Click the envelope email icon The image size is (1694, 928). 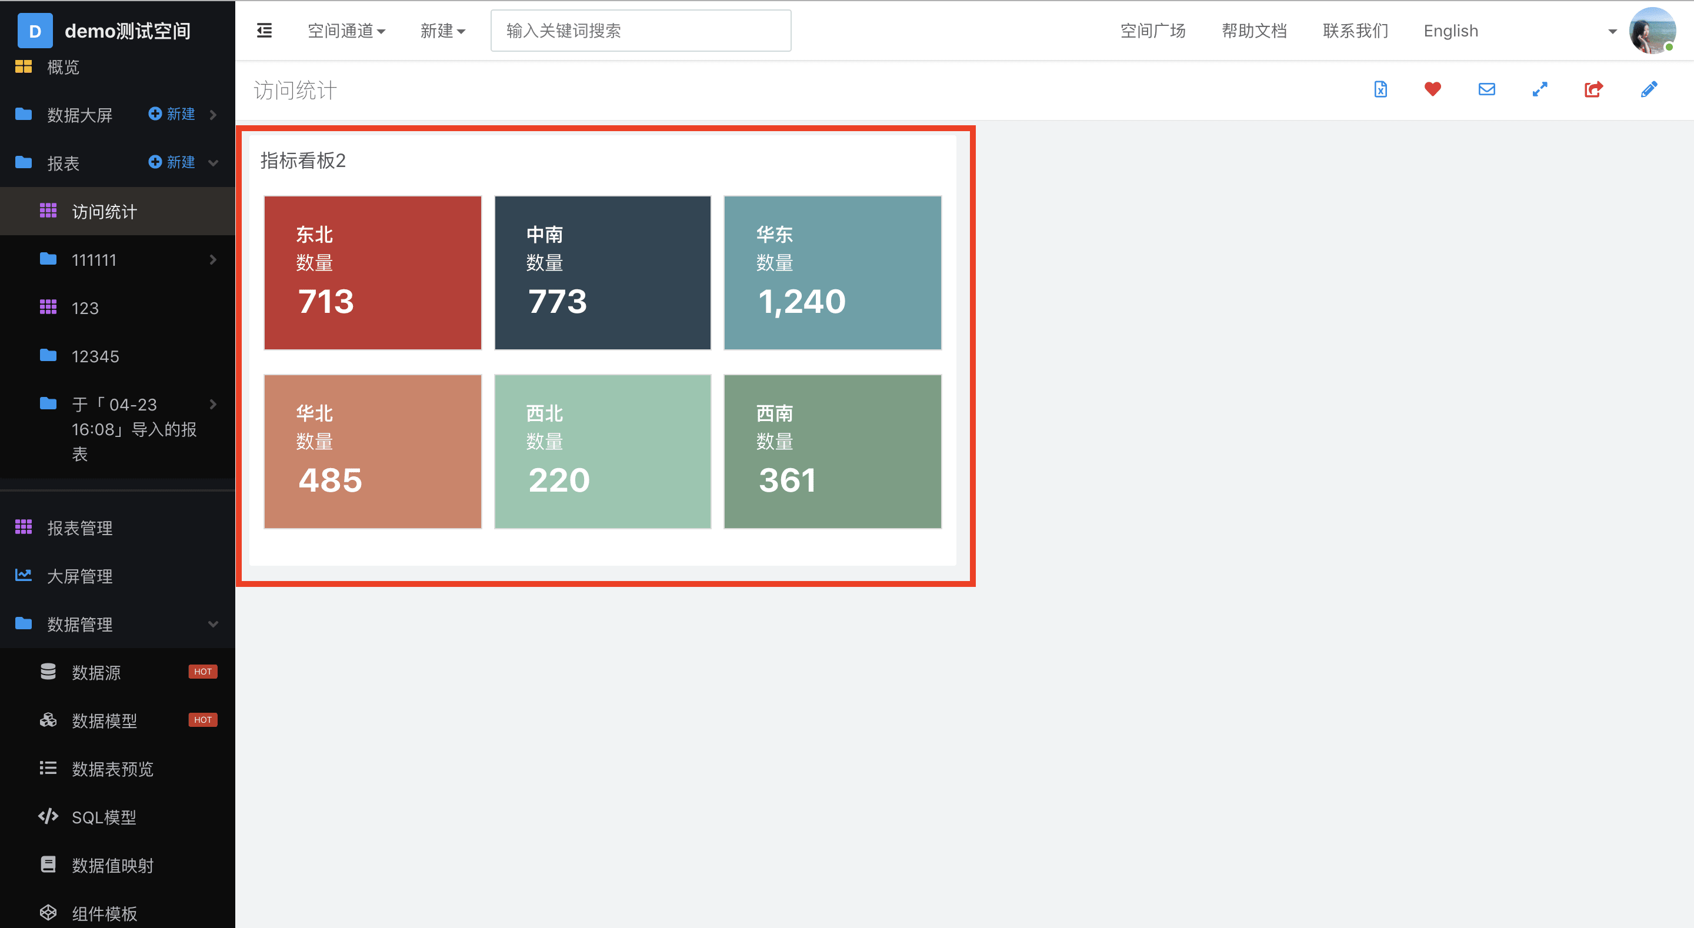click(x=1487, y=89)
